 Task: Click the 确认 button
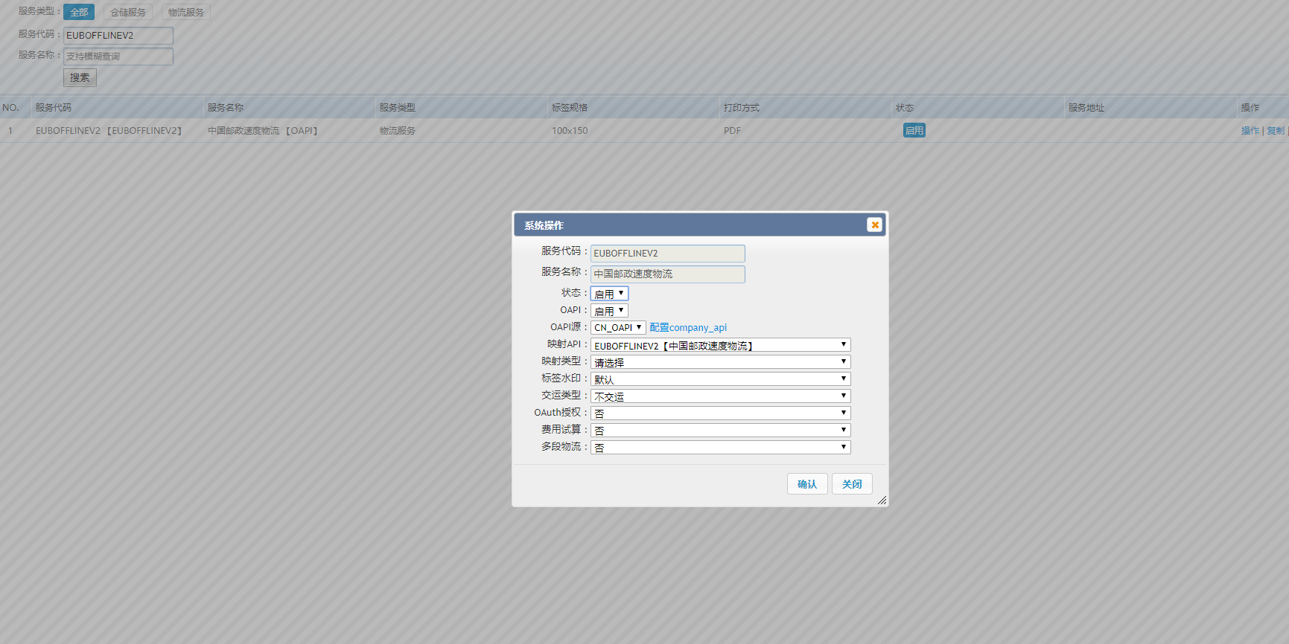pyautogui.click(x=807, y=484)
